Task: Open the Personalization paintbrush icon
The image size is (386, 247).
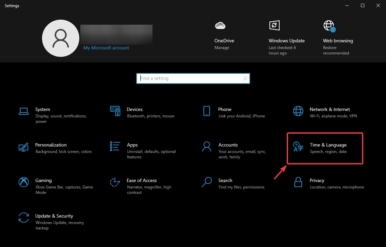Action: click(x=24, y=147)
